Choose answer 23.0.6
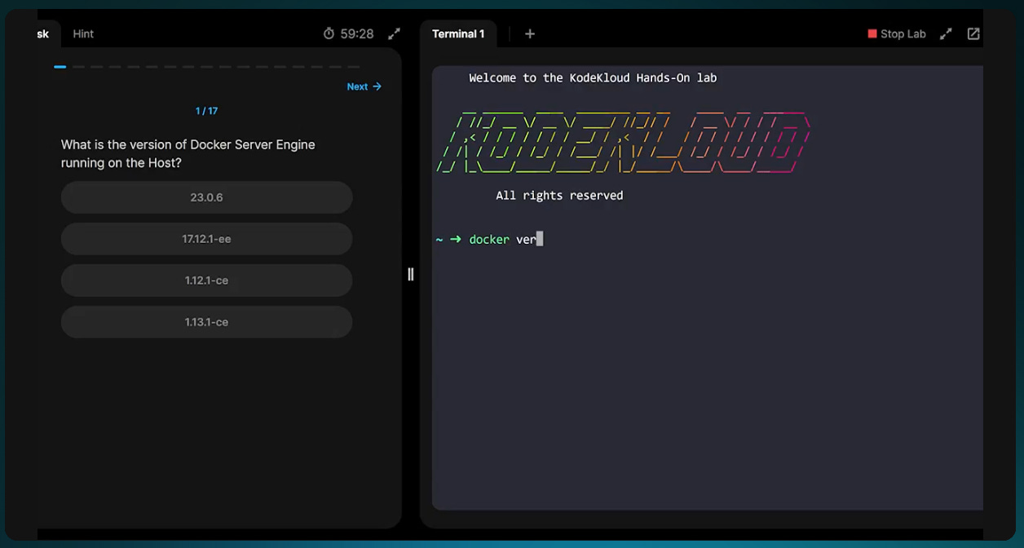The image size is (1024, 548). pyautogui.click(x=206, y=197)
